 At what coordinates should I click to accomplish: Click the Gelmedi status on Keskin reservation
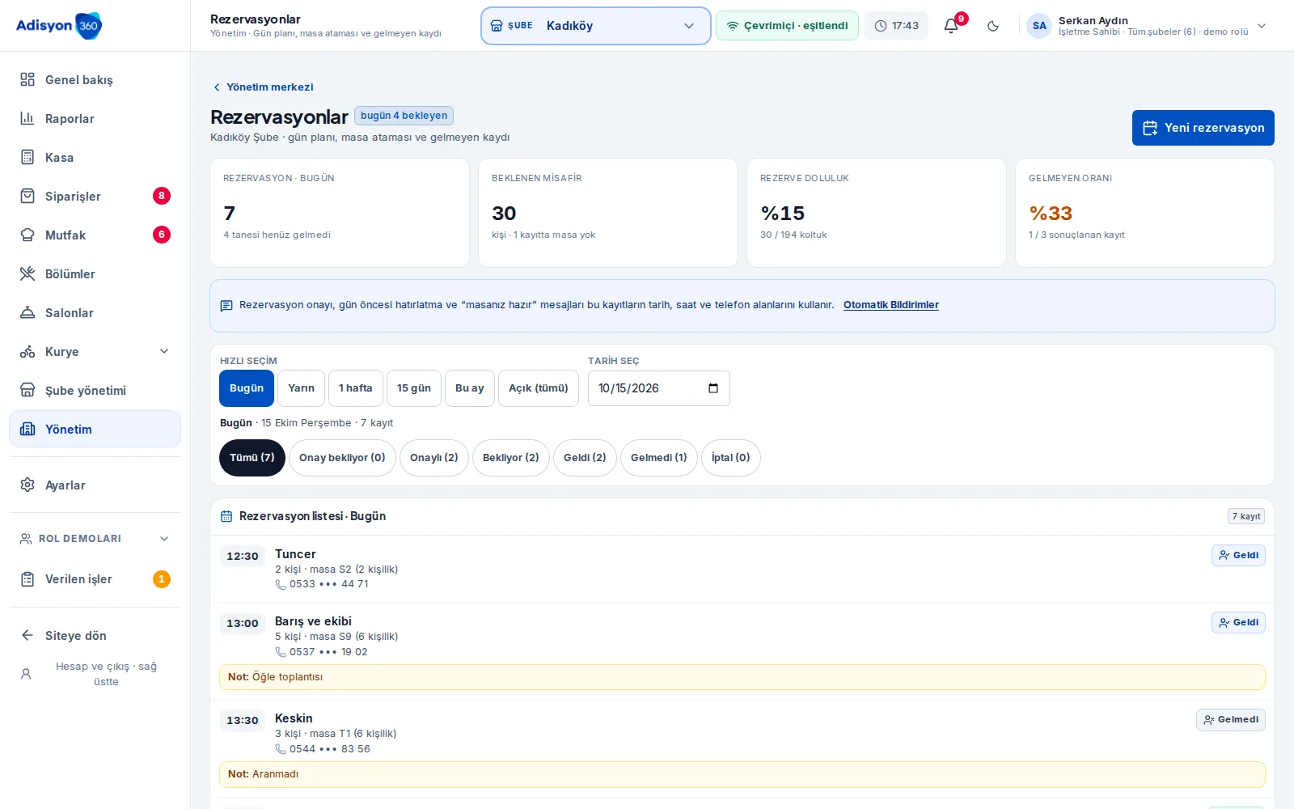1231,720
